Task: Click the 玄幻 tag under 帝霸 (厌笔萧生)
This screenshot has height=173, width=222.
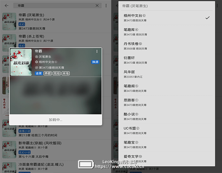Action: tap(22, 24)
